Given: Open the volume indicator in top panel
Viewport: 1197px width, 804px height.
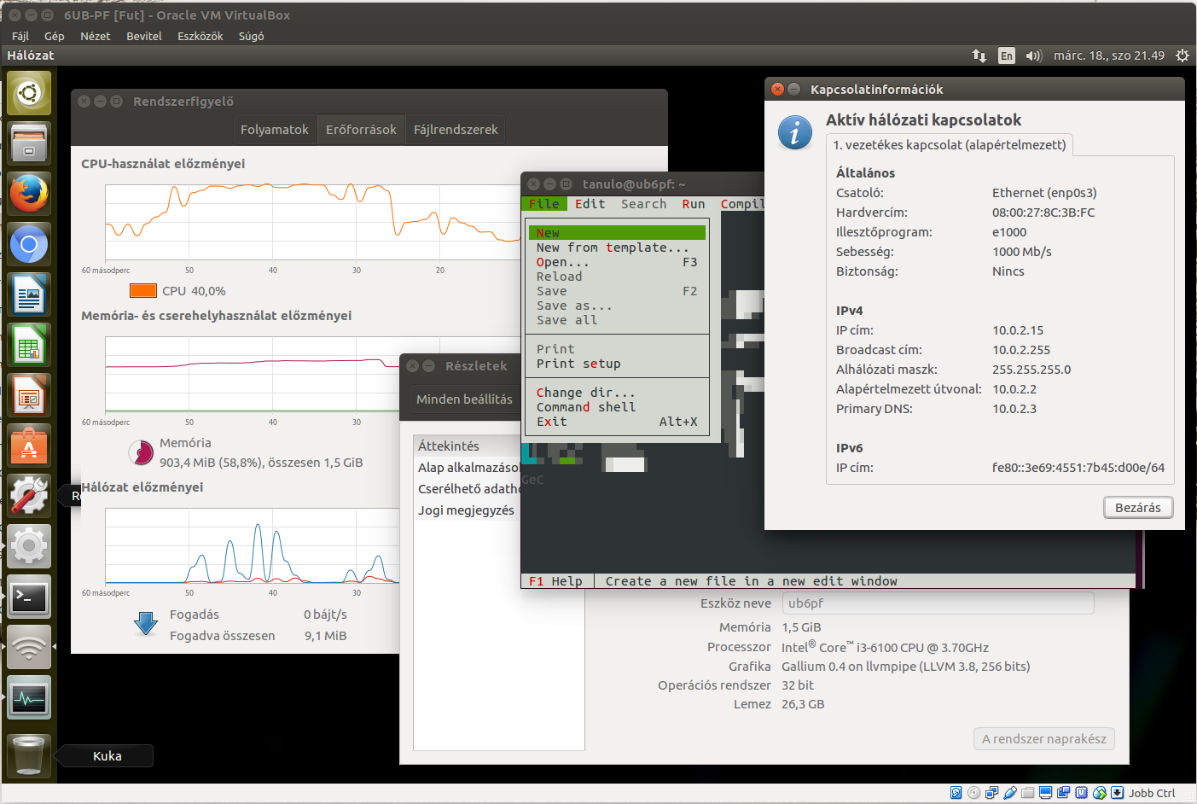Looking at the screenshot, I should [x=1033, y=55].
